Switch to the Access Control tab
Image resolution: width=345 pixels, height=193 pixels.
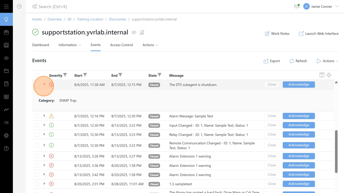pos(121,45)
